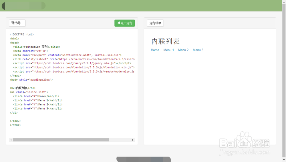286x162 pixels.
Task: Click the Menu 2 list item code line
Action: click(x=37, y=104)
